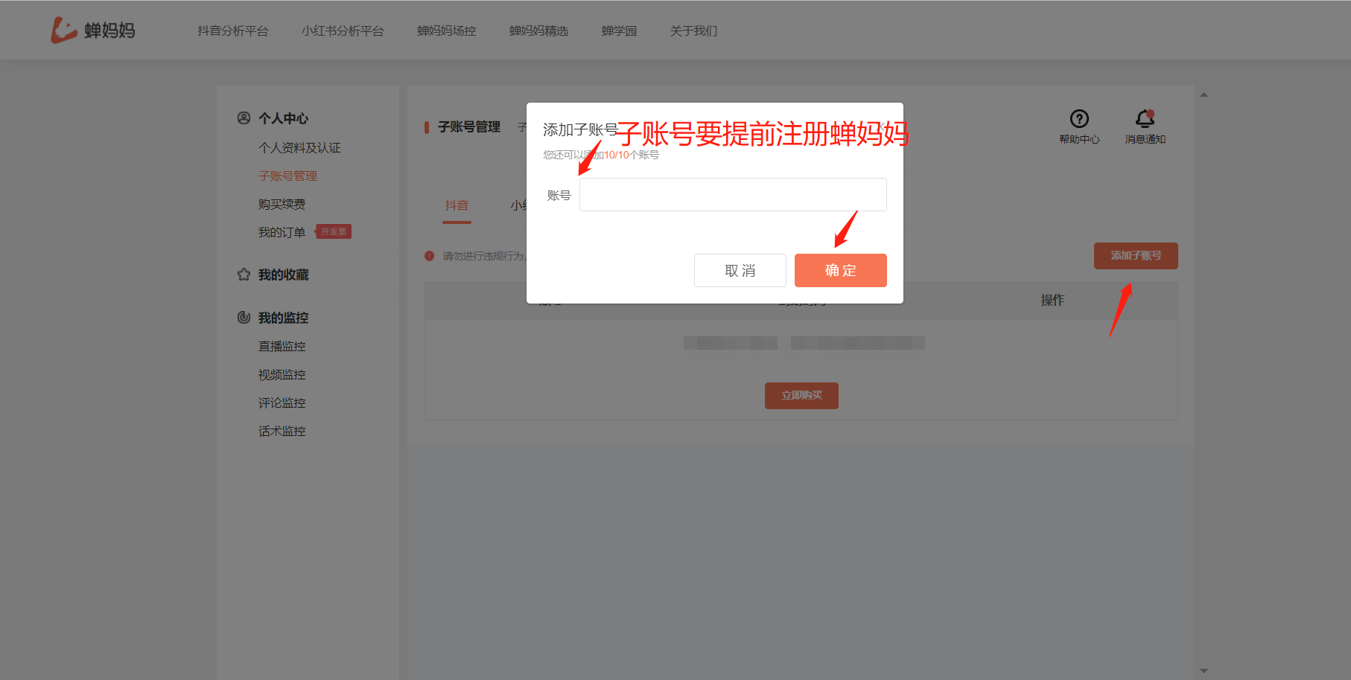Open 蝉妈妈场控 menu item
The image size is (1351, 680).
446,31
